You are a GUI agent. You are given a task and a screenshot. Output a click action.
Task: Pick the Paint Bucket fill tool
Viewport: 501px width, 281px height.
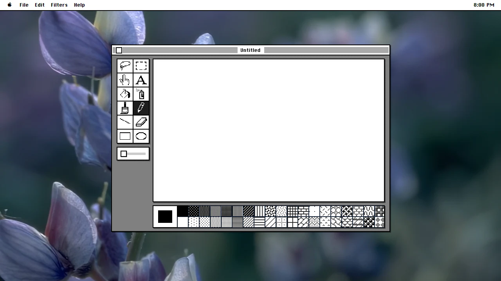coord(125,94)
